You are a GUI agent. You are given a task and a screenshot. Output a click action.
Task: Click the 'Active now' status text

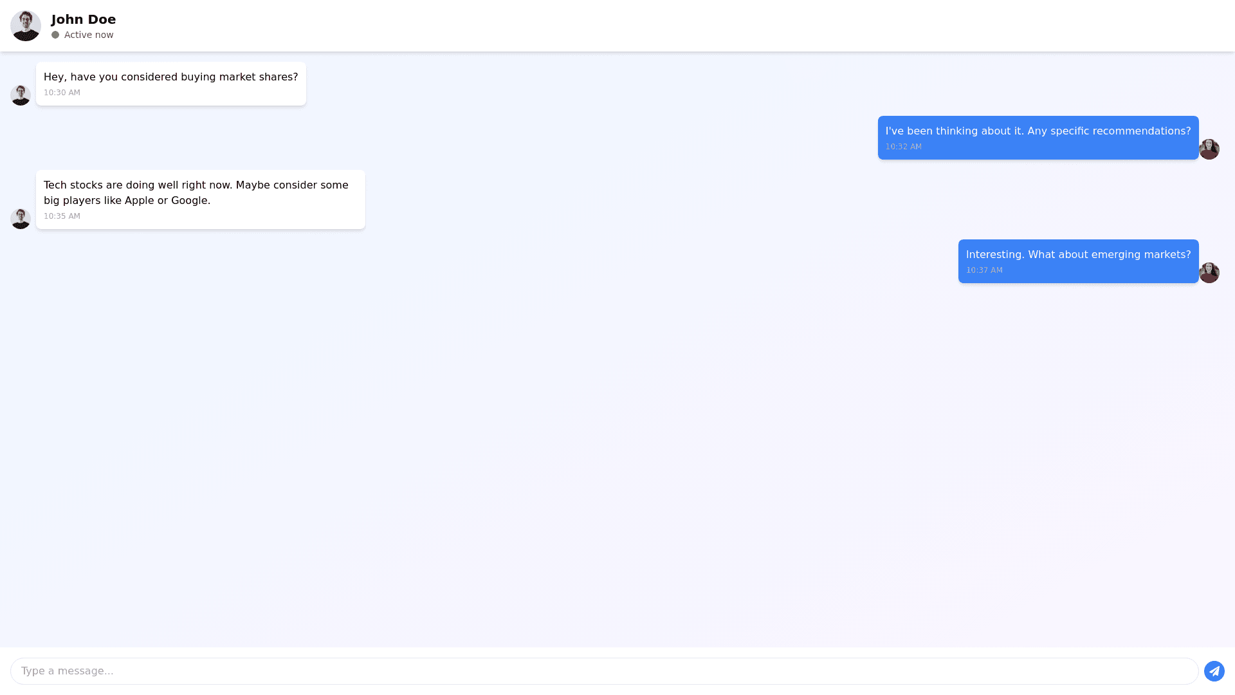tap(89, 35)
